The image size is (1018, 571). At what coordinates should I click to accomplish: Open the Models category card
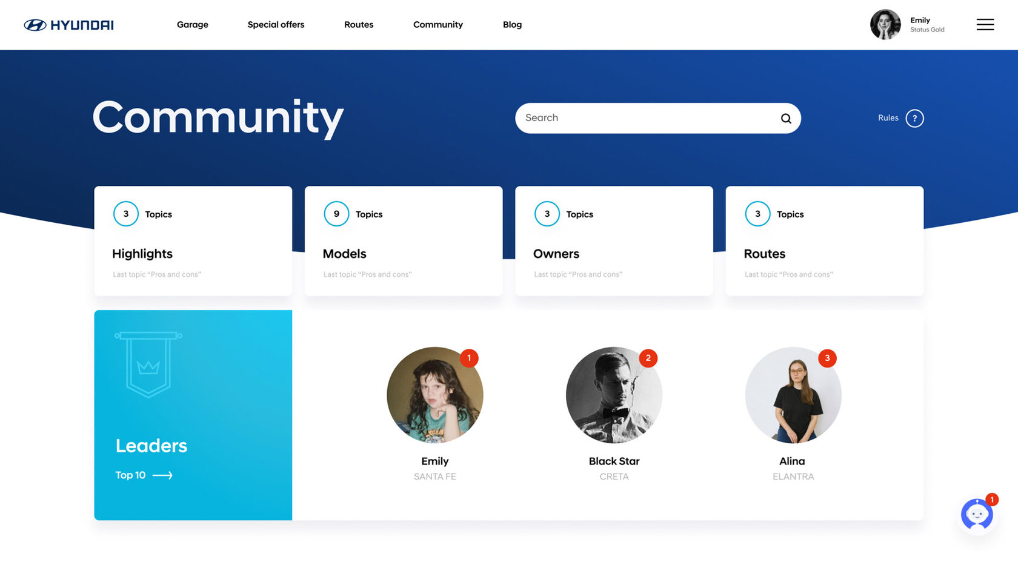click(404, 241)
